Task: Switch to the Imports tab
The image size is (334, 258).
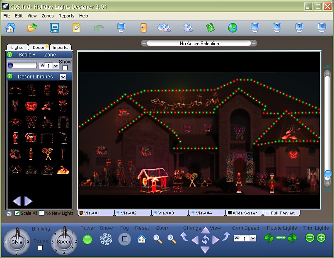Action: click(60, 47)
